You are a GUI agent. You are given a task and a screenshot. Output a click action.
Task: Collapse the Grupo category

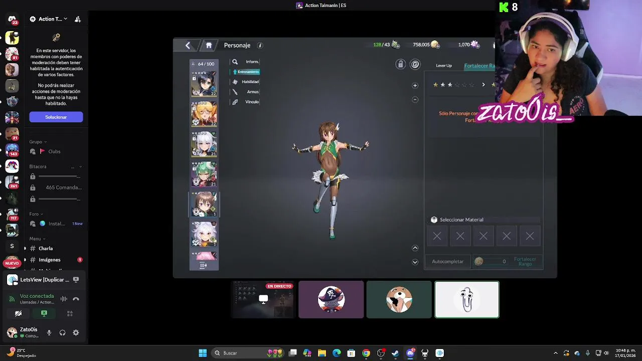[38, 142]
